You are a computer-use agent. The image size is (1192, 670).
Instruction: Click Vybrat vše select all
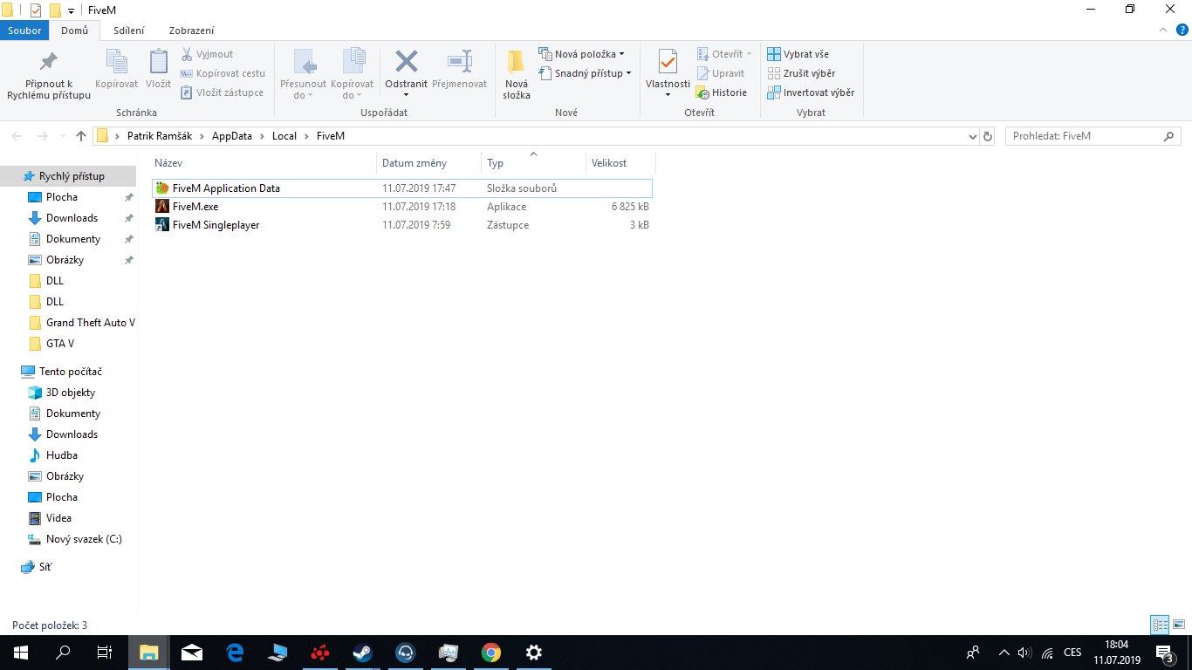tap(798, 54)
